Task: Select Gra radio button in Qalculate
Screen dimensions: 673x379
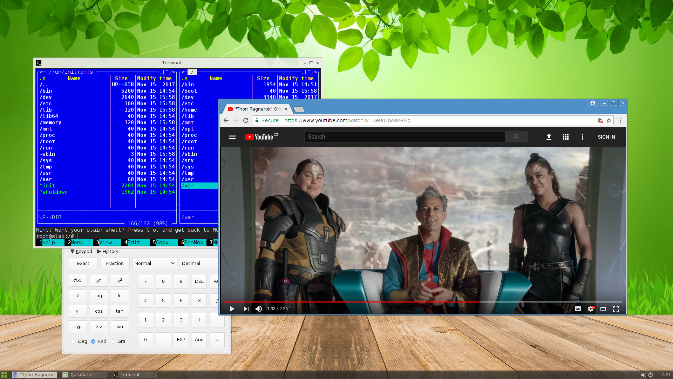Action: pyautogui.click(x=112, y=341)
